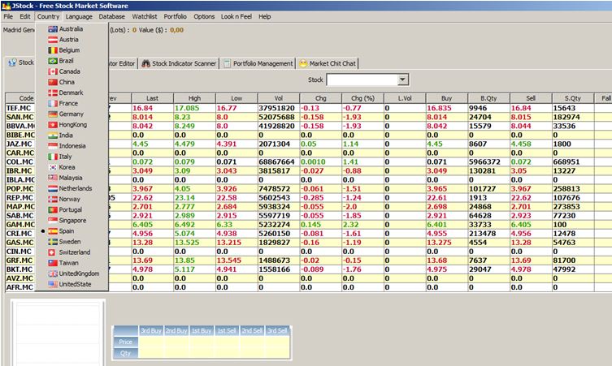Select the BKT.MC stock code
Viewport: 612px width, 366px height.
[20, 269]
